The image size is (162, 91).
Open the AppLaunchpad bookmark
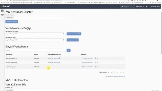tap(57, 3)
